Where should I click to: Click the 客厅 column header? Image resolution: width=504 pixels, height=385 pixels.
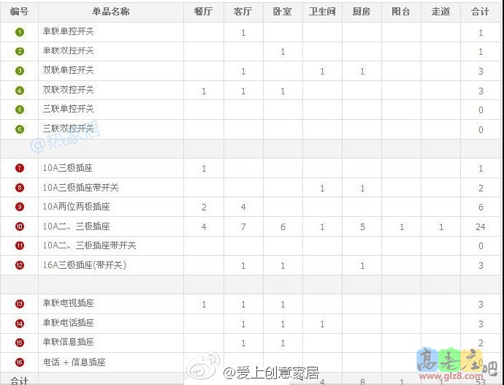(x=243, y=12)
